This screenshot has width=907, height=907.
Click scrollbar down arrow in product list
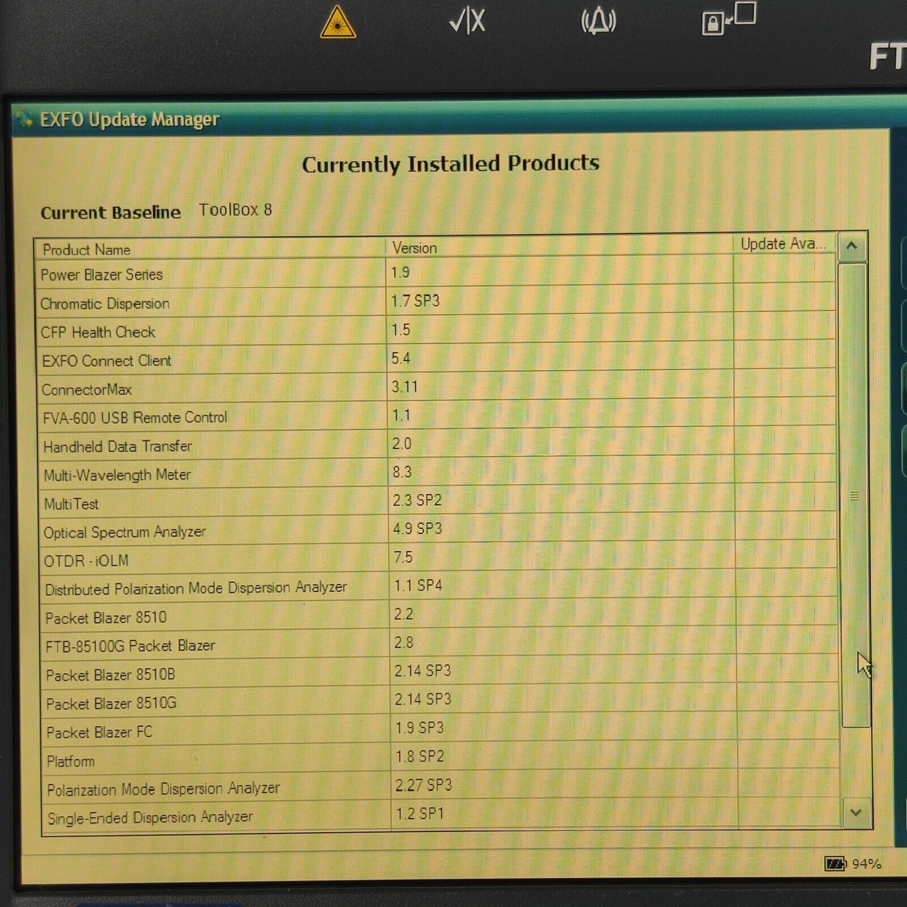[856, 812]
